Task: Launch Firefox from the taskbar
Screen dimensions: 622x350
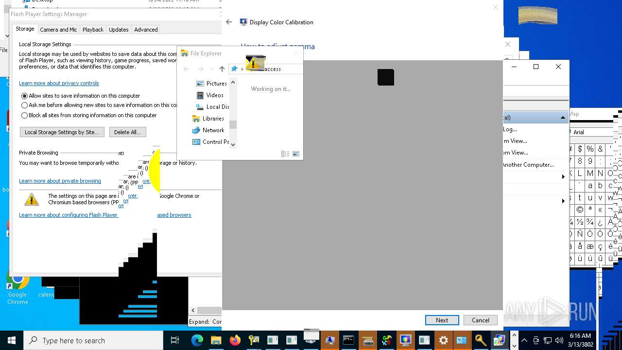Action: tap(235, 340)
